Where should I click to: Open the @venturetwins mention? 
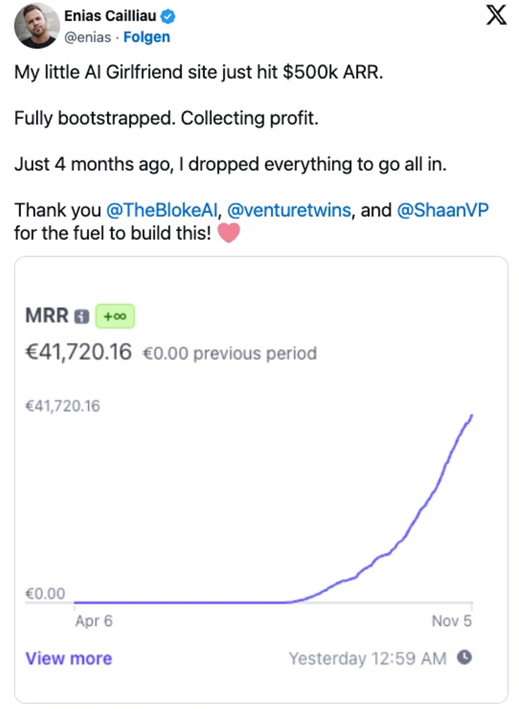(289, 210)
